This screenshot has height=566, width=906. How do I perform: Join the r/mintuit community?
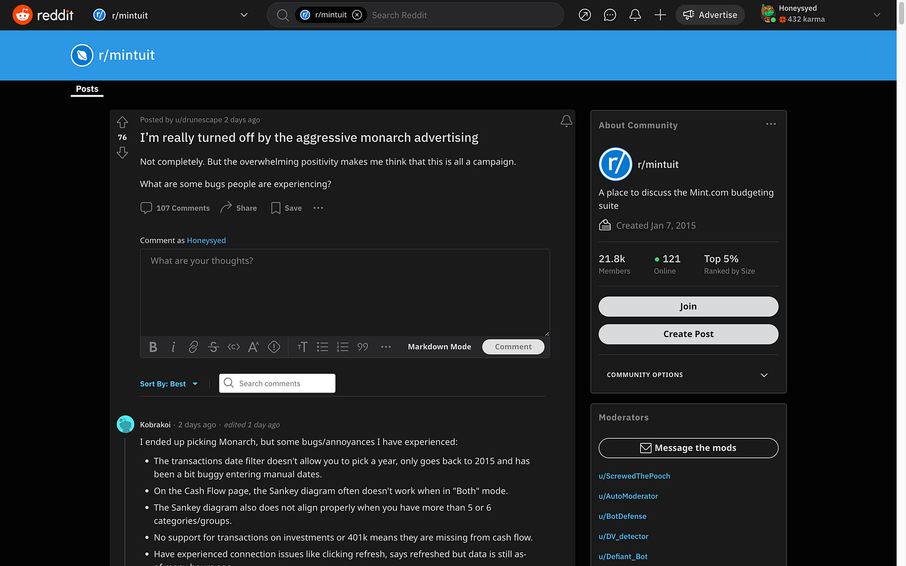[x=688, y=307]
